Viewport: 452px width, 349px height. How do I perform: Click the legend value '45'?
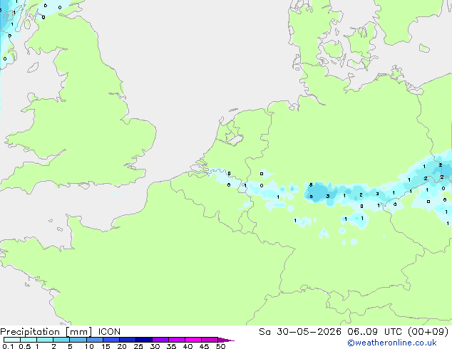(204, 346)
